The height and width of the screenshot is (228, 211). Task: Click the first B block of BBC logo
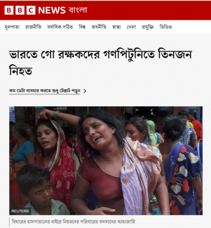click(x=9, y=10)
